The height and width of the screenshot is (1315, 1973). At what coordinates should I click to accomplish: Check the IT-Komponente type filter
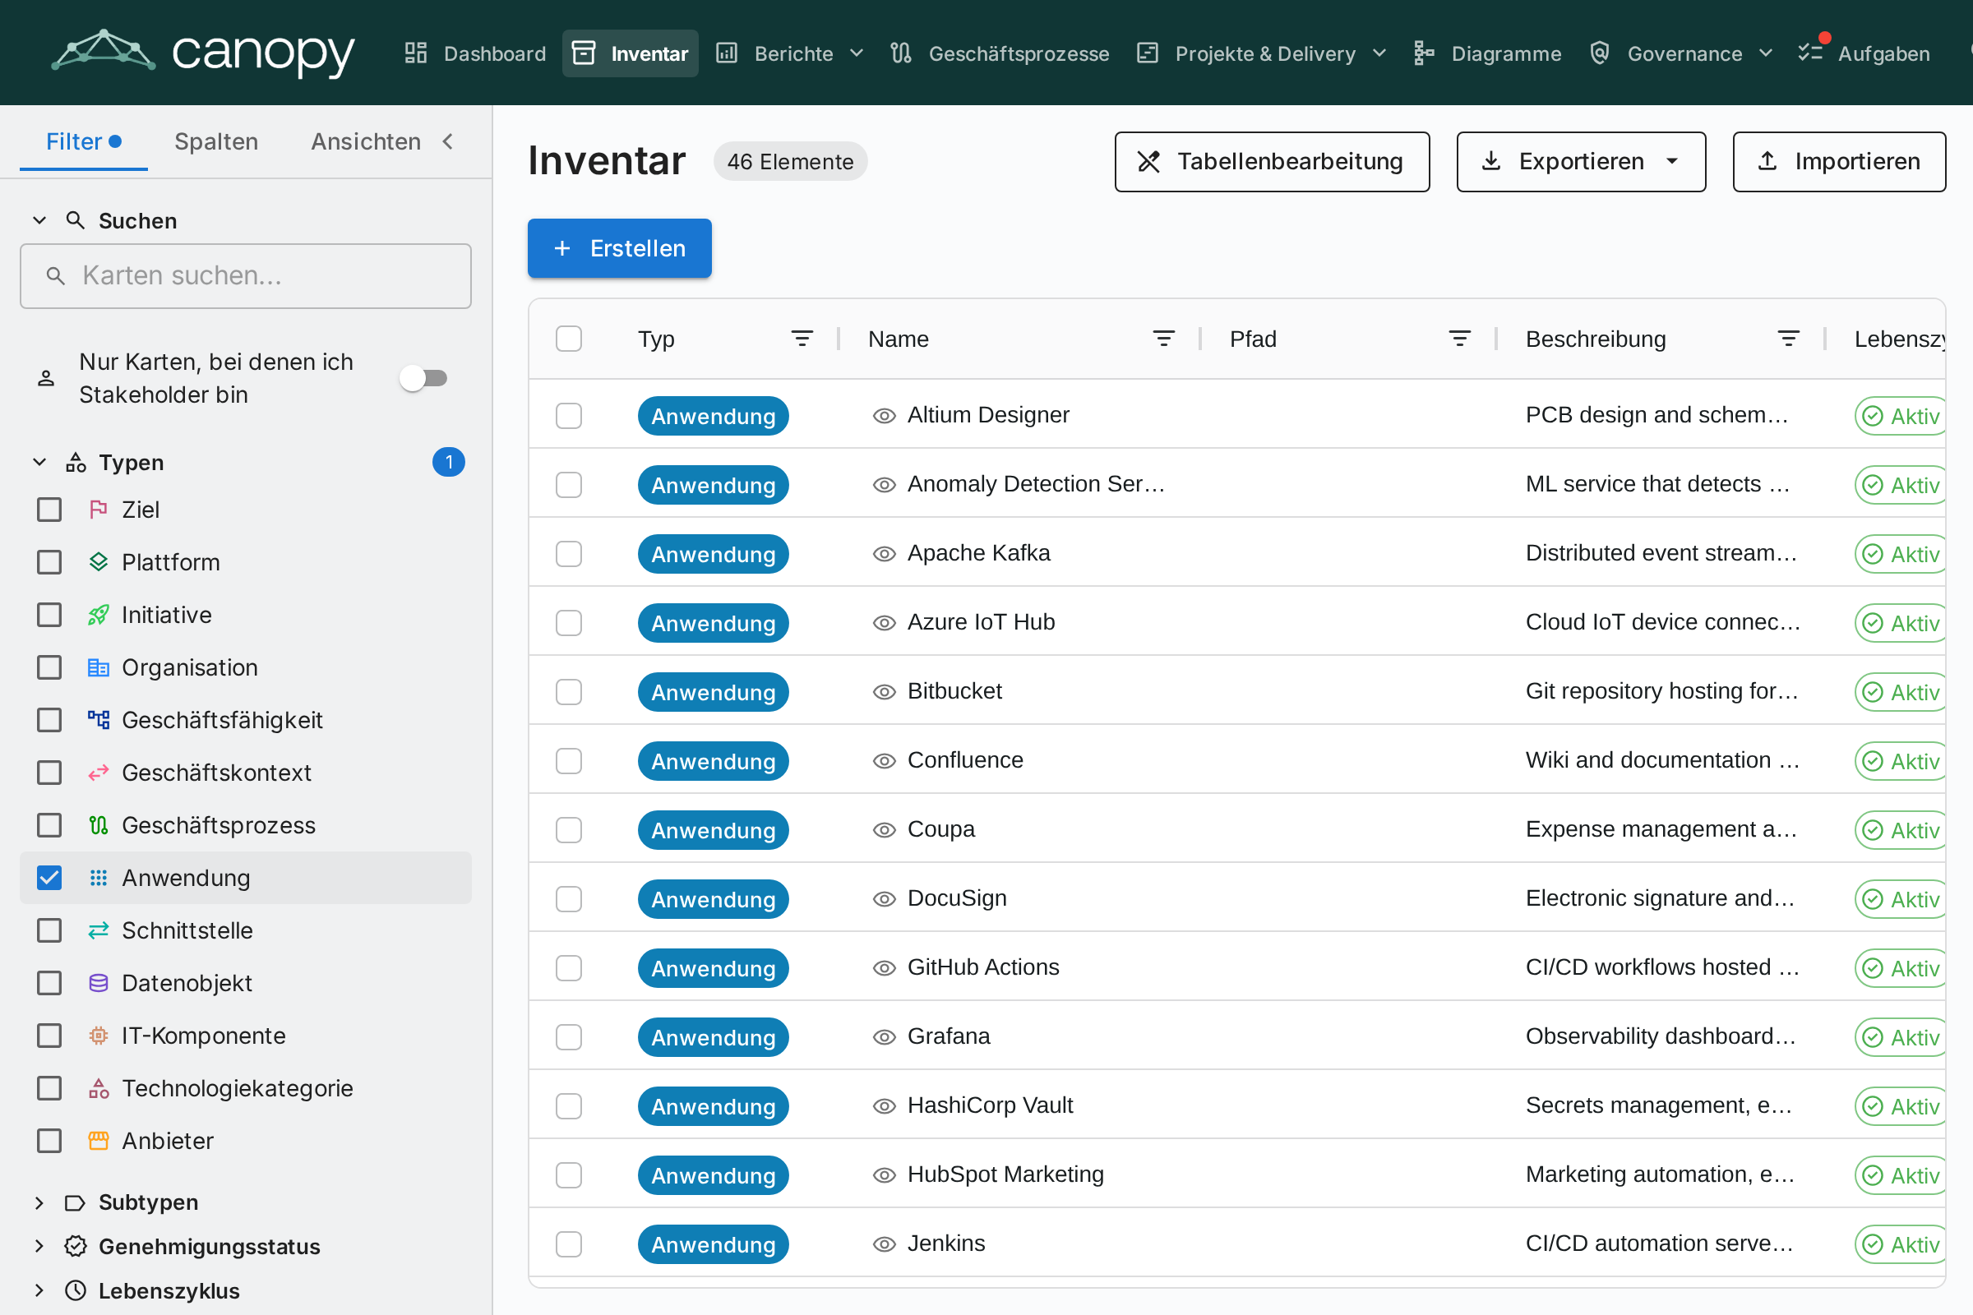[x=49, y=1036]
